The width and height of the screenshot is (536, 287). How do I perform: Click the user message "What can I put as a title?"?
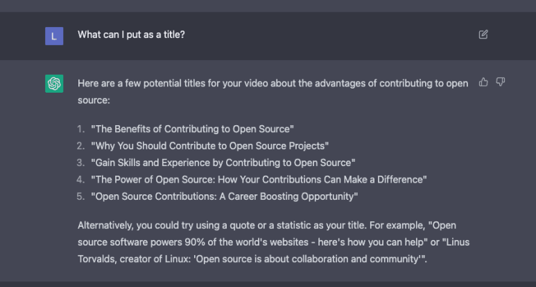point(130,34)
